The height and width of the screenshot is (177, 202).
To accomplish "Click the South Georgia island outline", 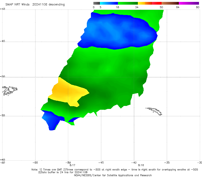I will 154,111.
